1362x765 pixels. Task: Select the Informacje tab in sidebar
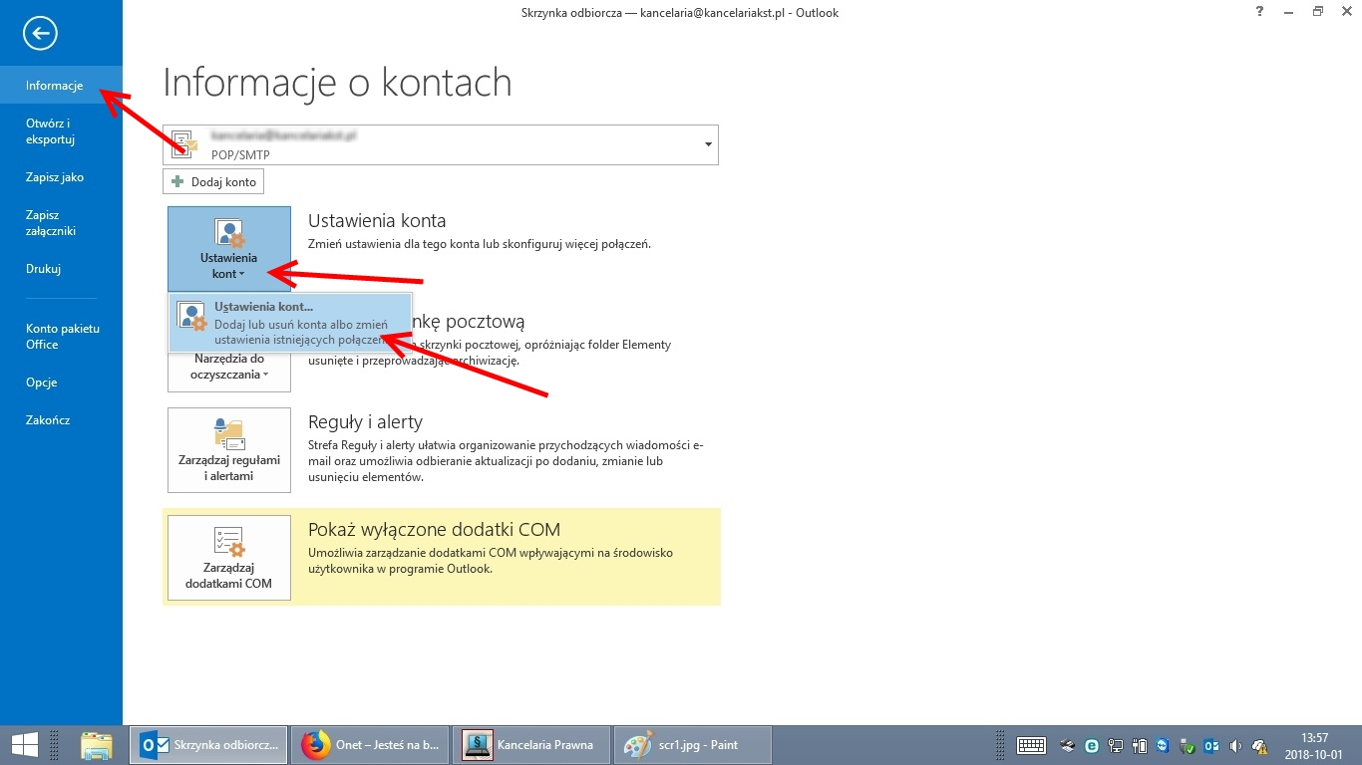pos(55,86)
